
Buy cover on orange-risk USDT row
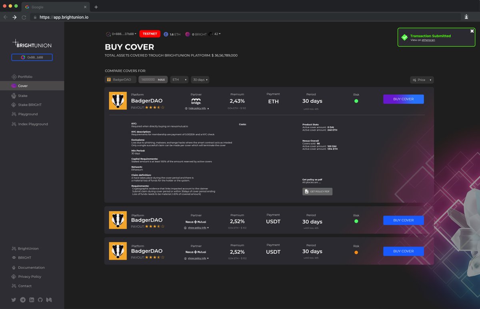[403, 251]
